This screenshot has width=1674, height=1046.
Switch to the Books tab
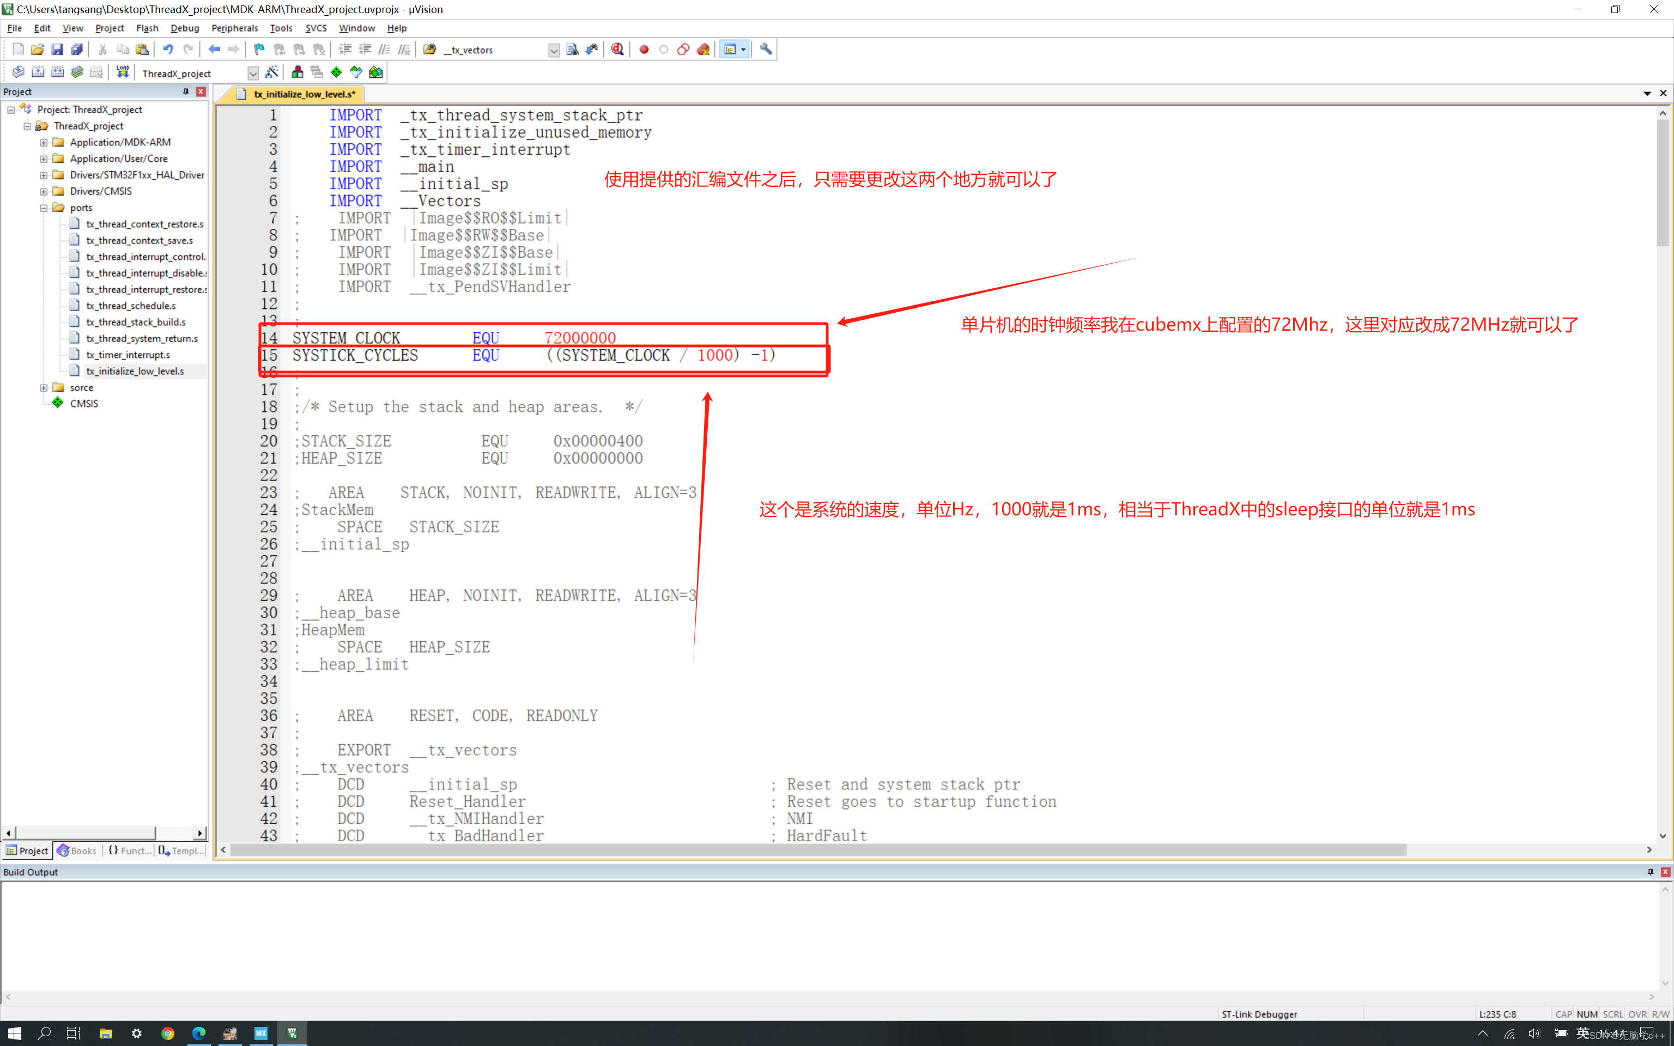77,851
